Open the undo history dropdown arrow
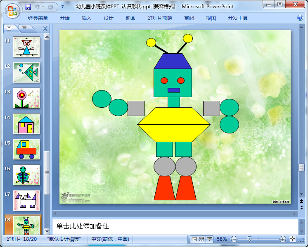This screenshot has width=308, height=247. coord(43,7)
